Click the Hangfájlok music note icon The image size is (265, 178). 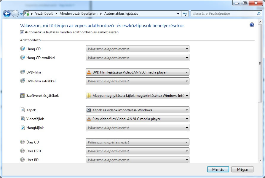pyautogui.click(x=23, y=128)
